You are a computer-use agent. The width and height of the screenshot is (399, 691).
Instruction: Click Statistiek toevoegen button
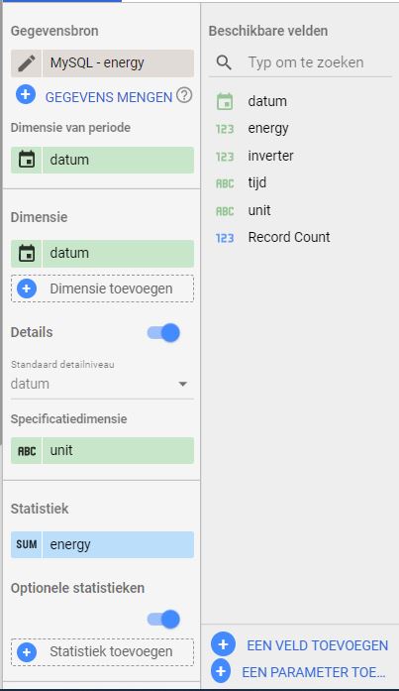102,651
